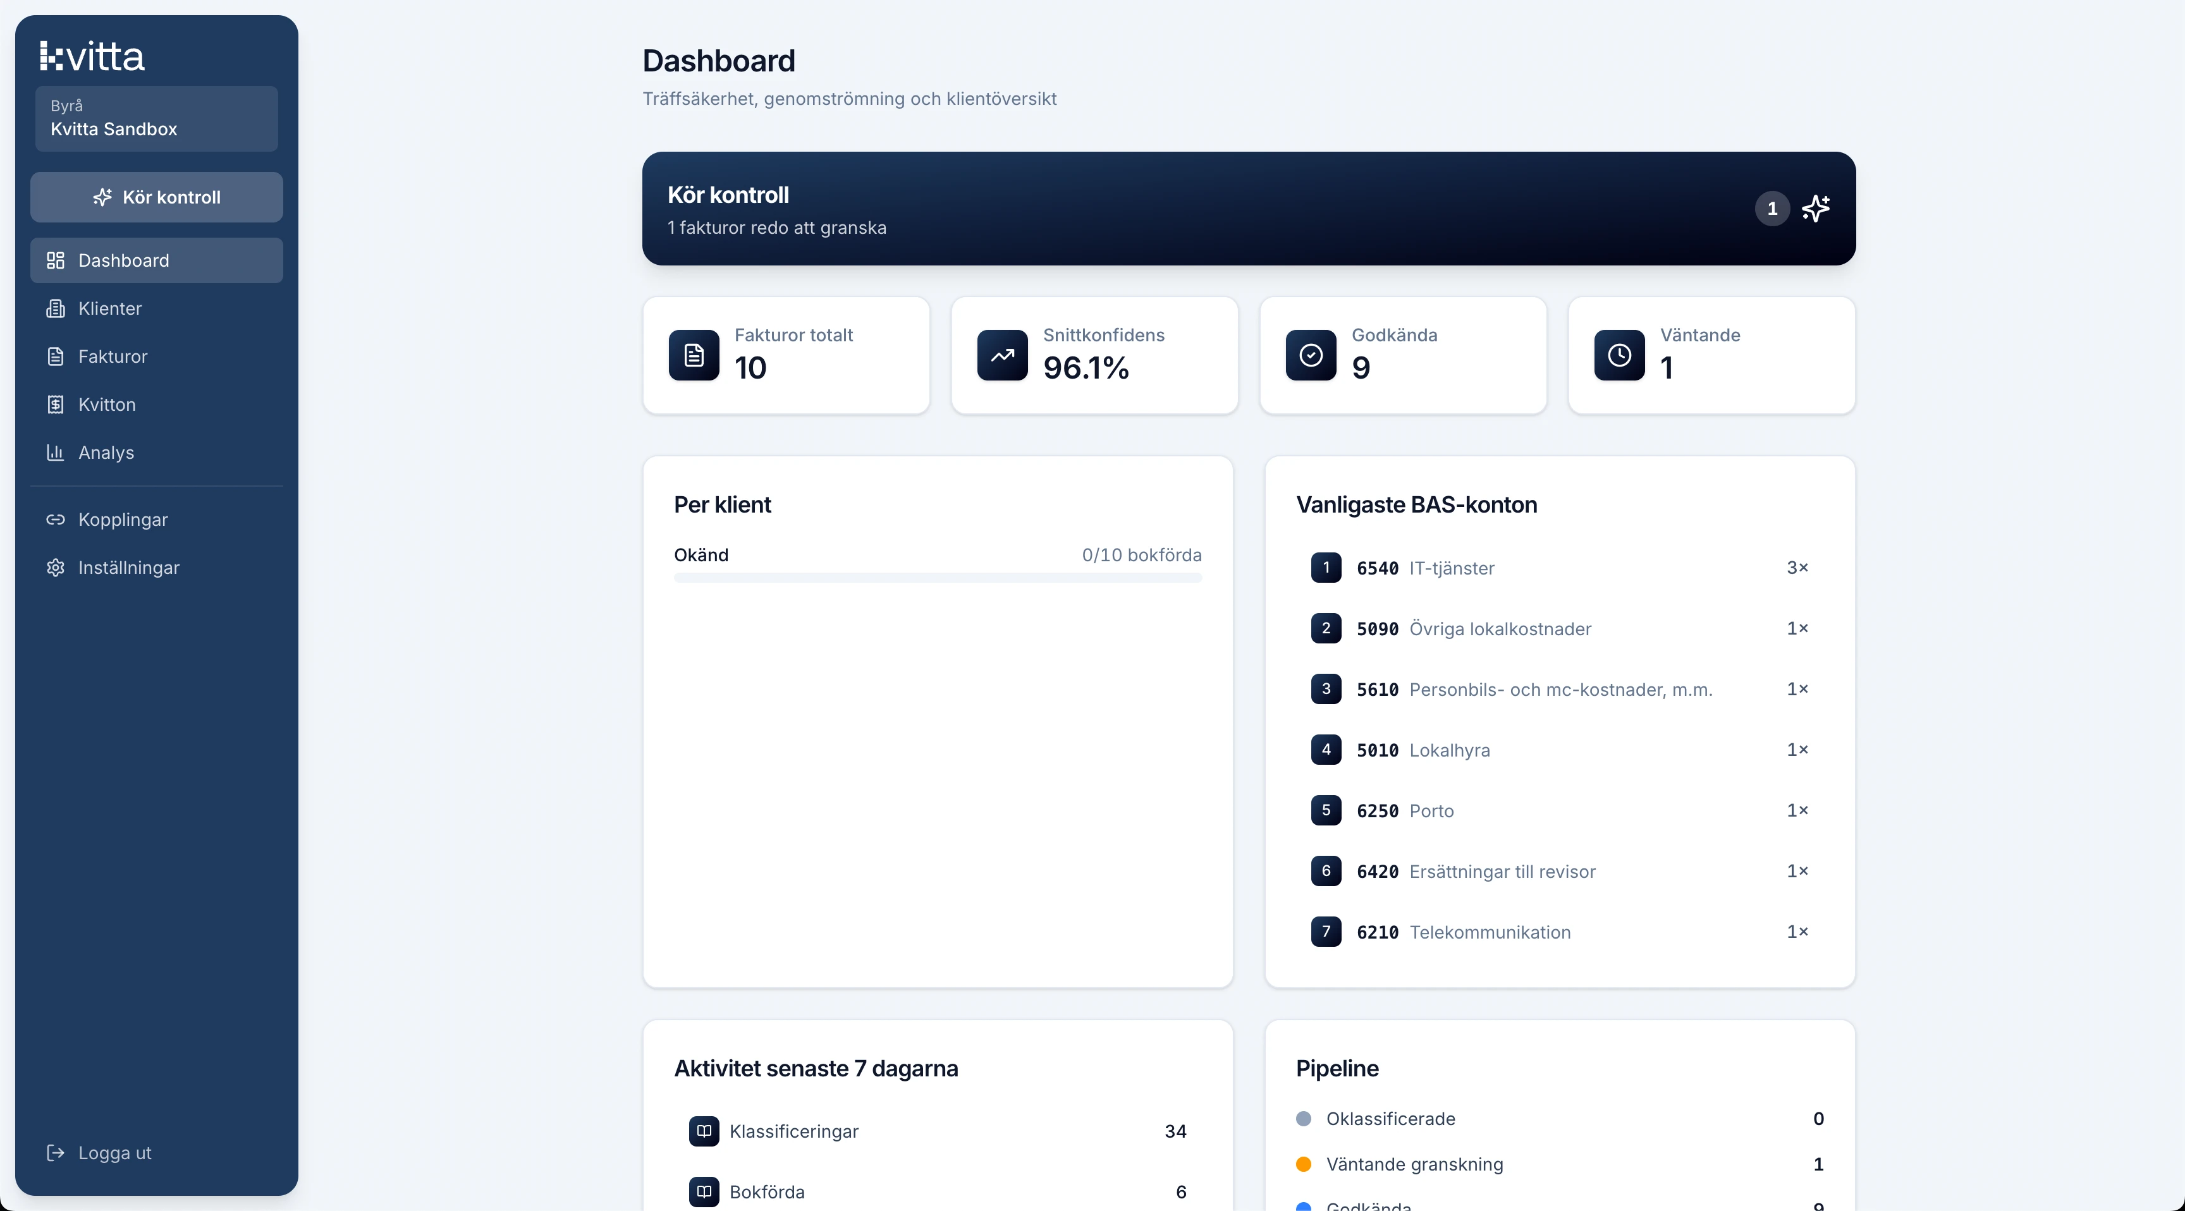Click the 6210 Telekommunikation row
The image size is (2185, 1211).
[x=1560, y=931]
